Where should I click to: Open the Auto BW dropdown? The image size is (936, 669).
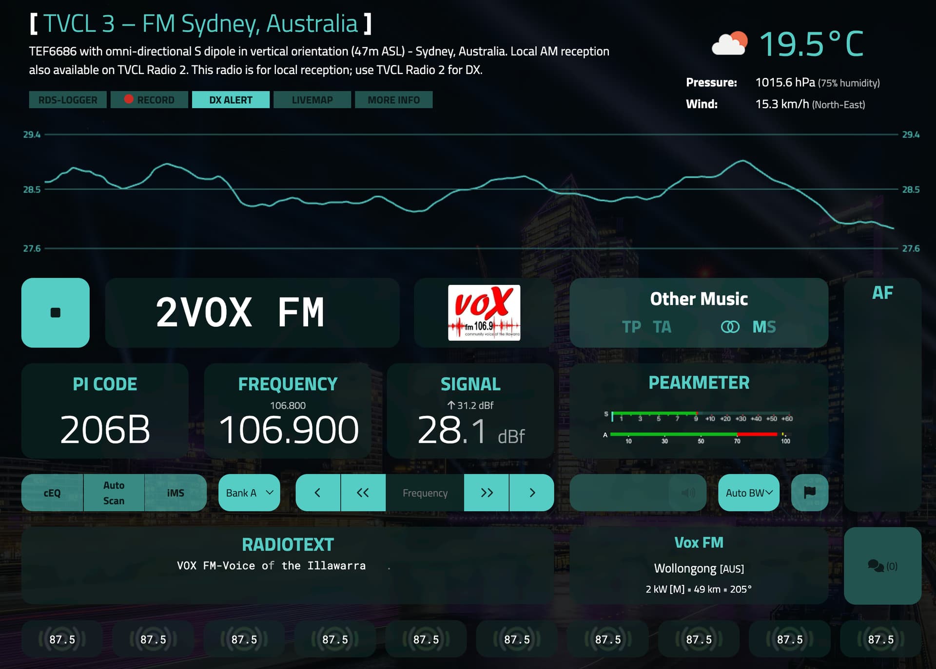pyautogui.click(x=749, y=493)
